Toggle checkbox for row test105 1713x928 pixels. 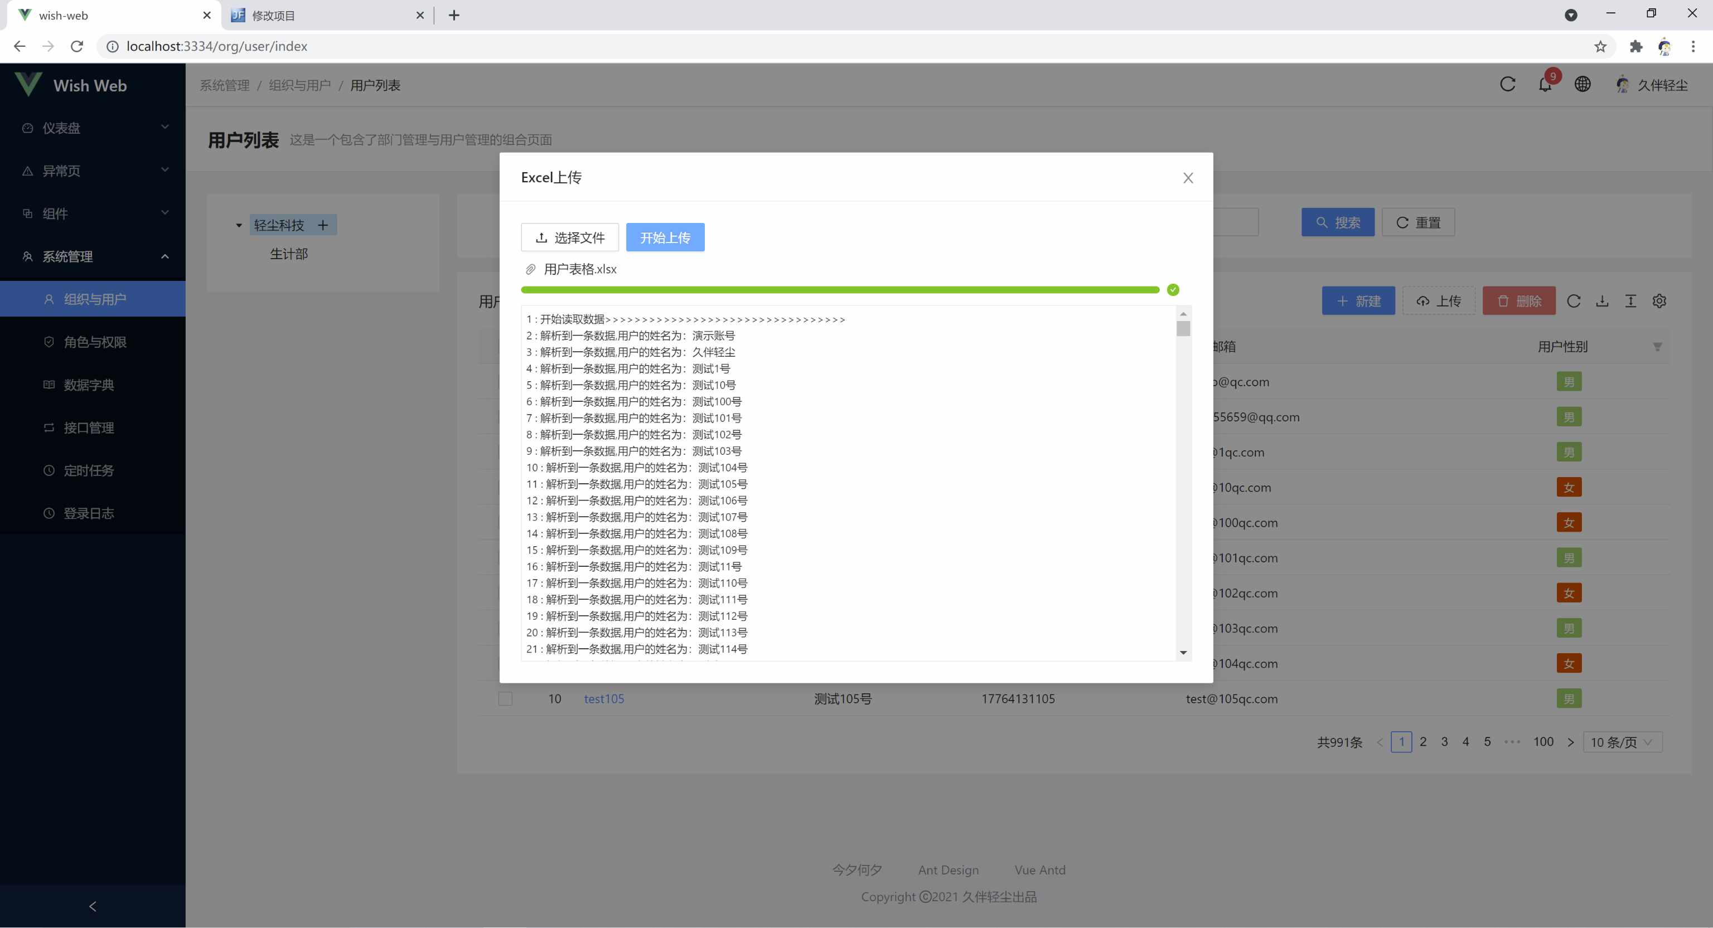pyautogui.click(x=505, y=699)
